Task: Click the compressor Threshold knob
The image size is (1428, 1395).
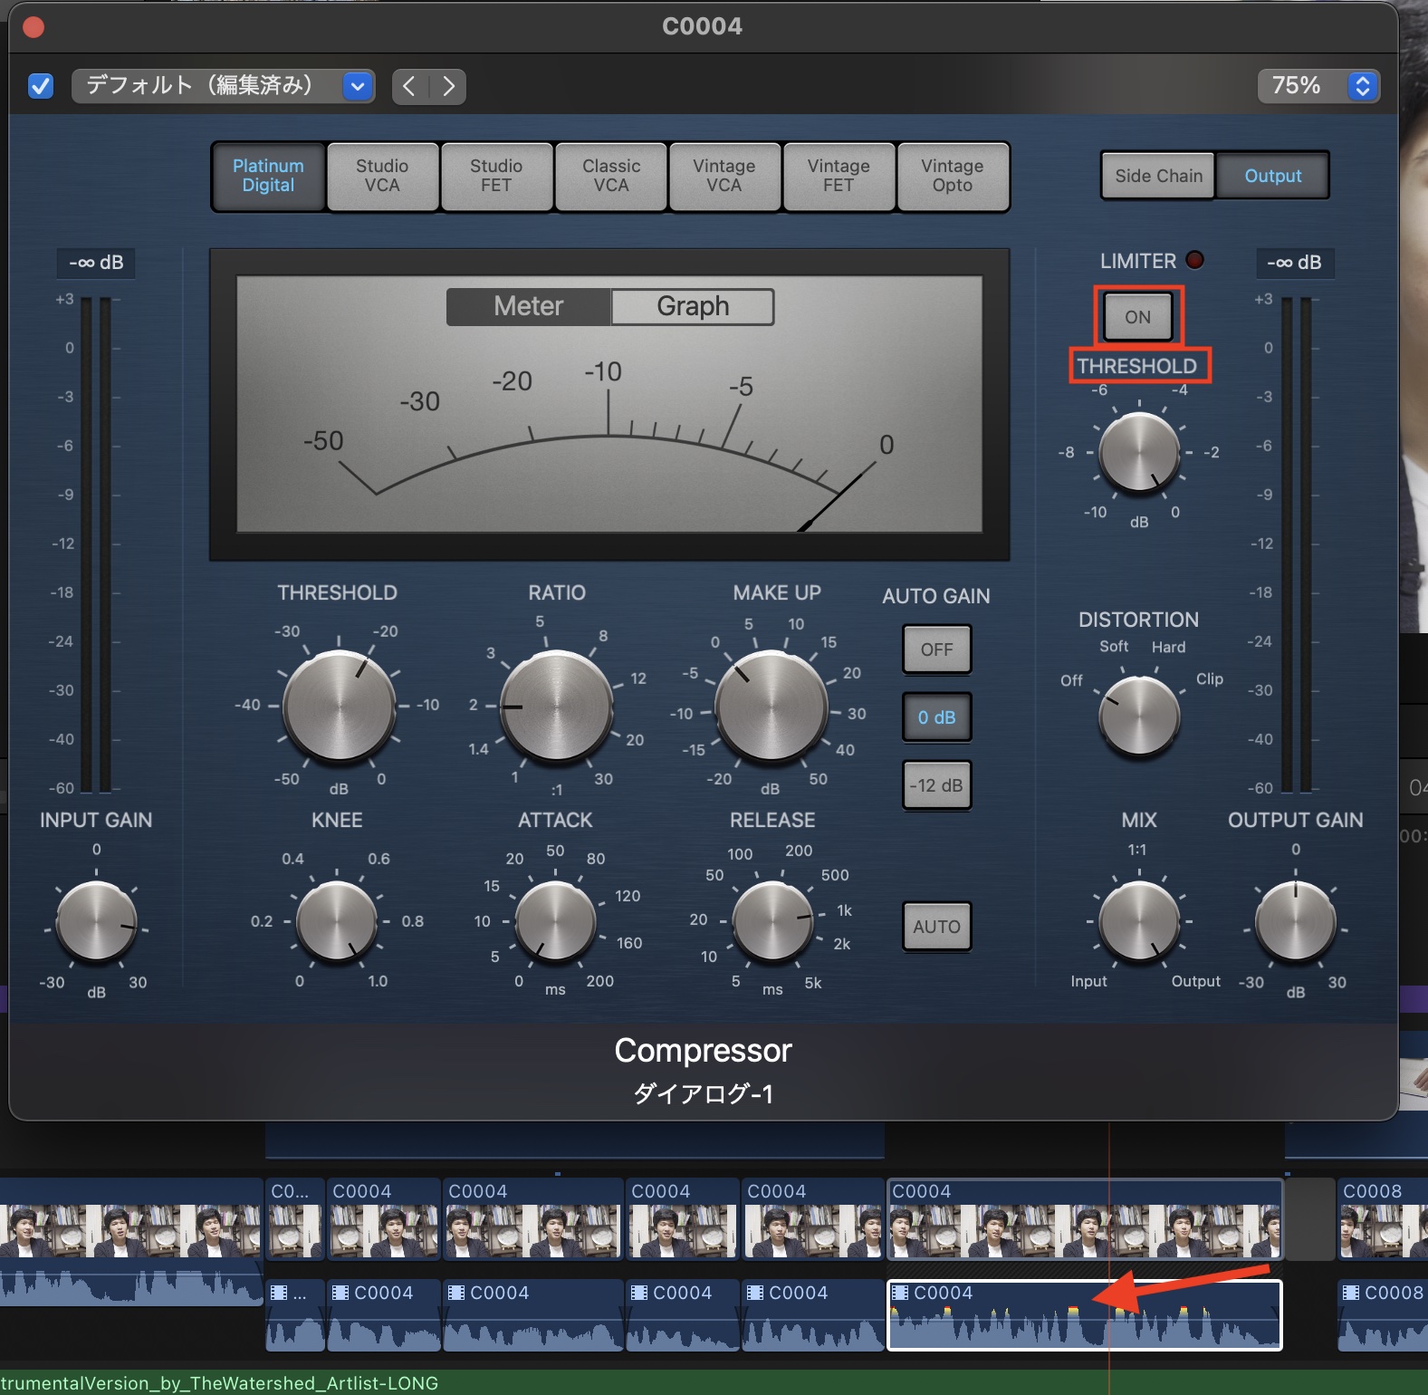Action: (x=339, y=706)
